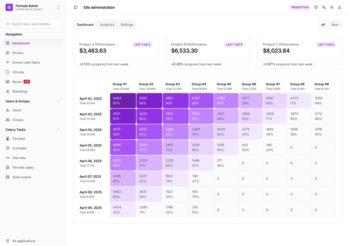Screen dimensions: 349x246
Task: Click the $8,023.84 Product C value
Action: coord(276,51)
